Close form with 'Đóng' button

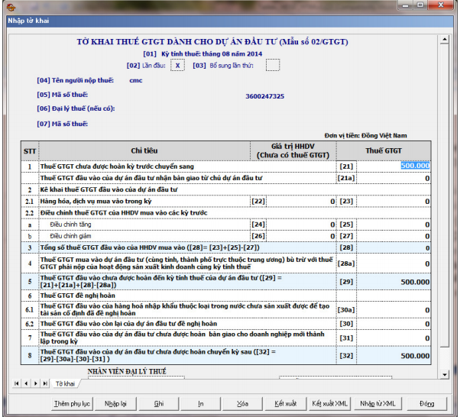[x=426, y=403]
